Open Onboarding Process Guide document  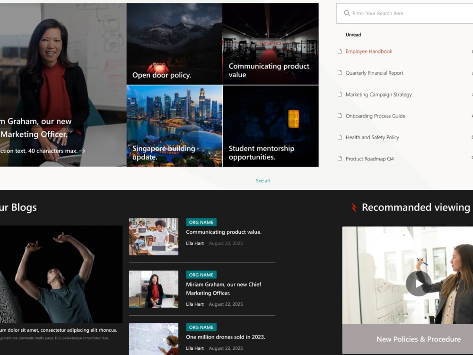pyautogui.click(x=375, y=116)
